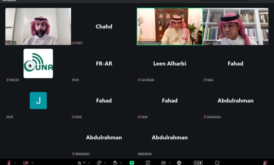Turn on the camera video

click(26, 163)
